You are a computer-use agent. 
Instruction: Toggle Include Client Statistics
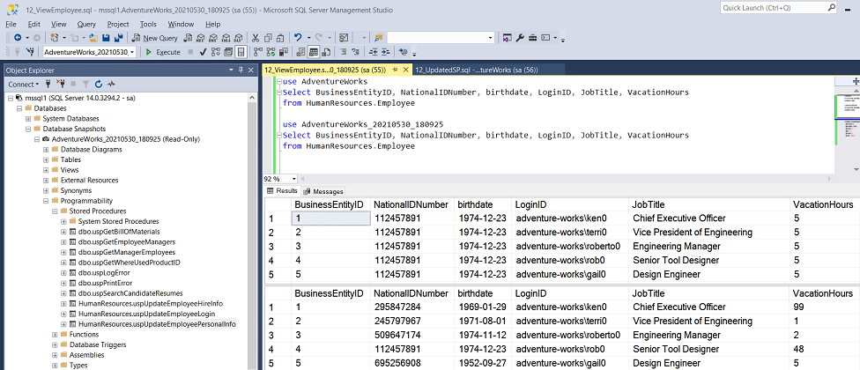[283, 52]
